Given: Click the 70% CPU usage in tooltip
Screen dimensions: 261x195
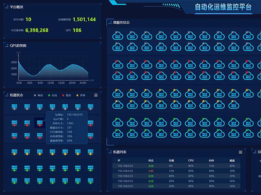Looking at the screenshot, I should click(70, 132).
